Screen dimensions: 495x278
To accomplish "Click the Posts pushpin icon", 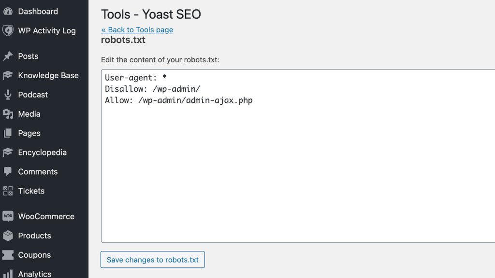I will [x=8, y=56].
